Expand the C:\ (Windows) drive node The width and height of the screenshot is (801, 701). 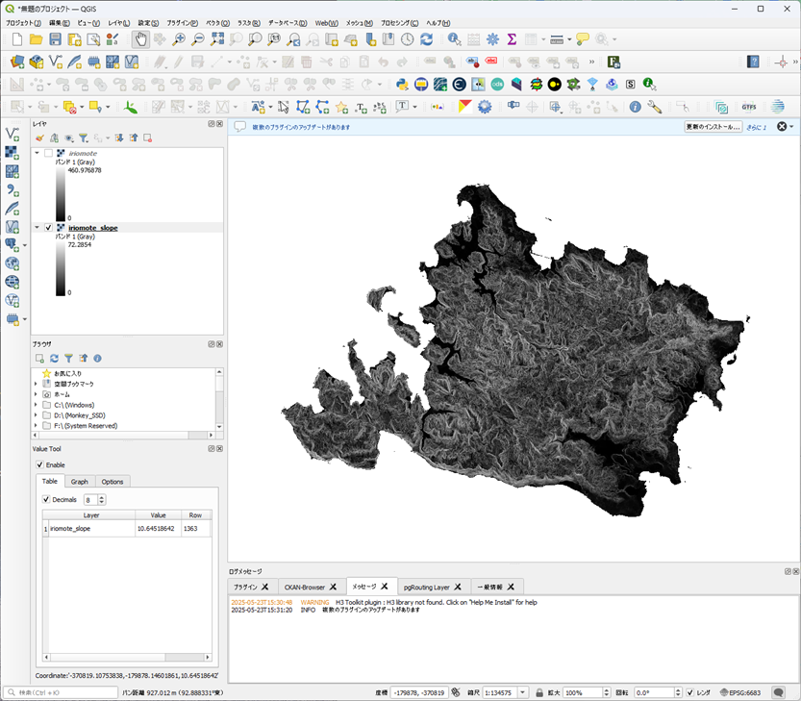click(36, 405)
